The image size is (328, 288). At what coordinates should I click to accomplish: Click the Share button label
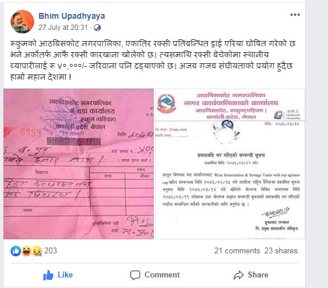[x=258, y=275]
